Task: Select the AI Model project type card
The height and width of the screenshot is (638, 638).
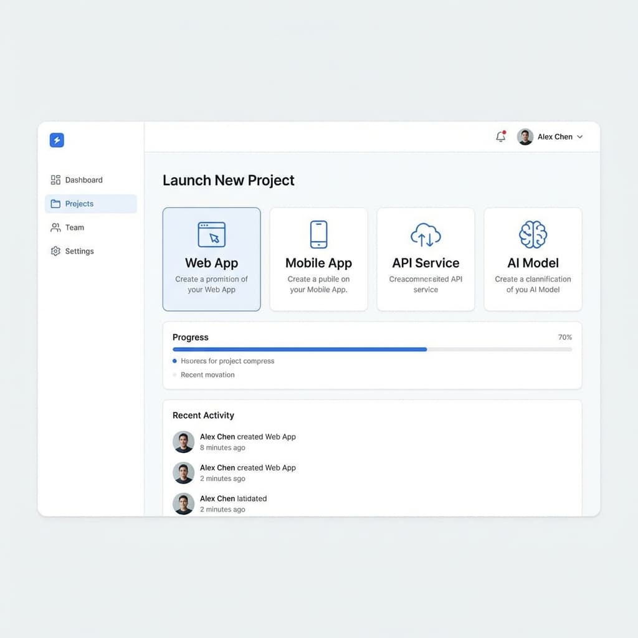Action: pos(533,259)
